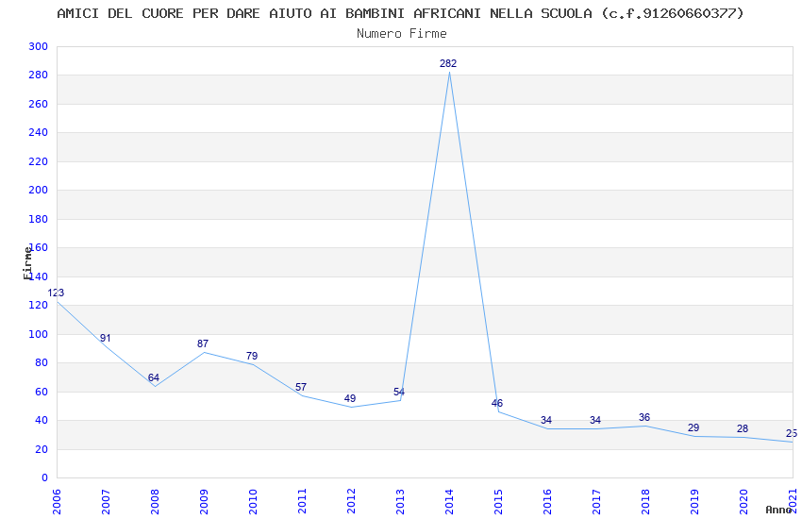Viewport: 802px width, 519px height.
Task: Click the data label 49 for 2012
Action: 350,398
